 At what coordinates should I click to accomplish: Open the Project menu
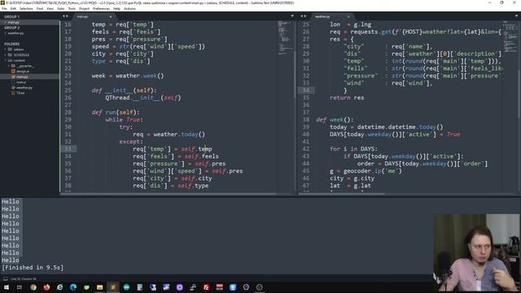click(84, 9)
